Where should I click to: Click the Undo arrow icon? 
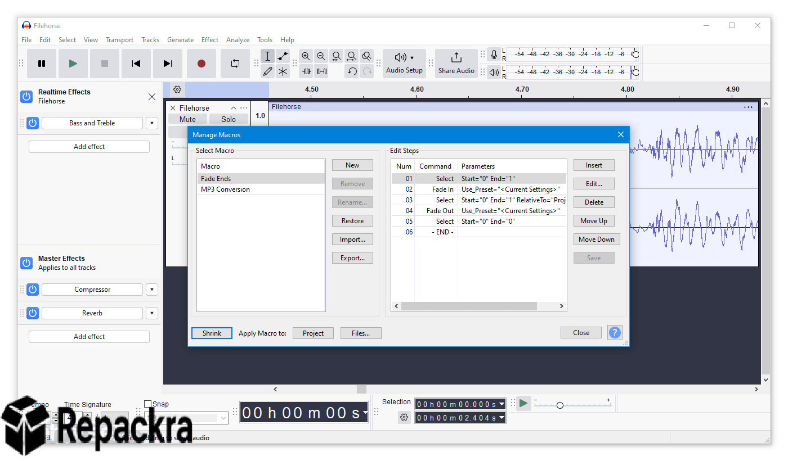[x=352, y=71]
